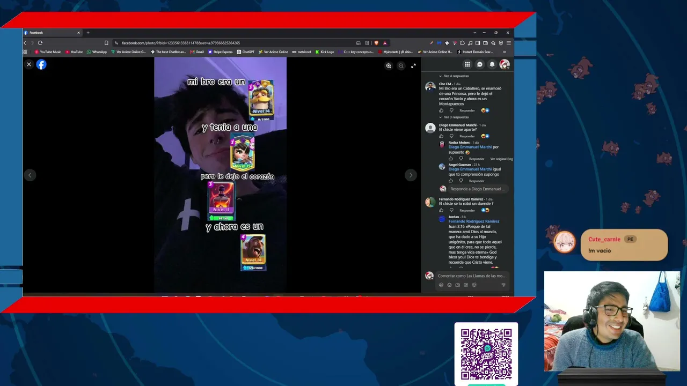Reply to Angel Guzman's comment
This screenshot has width=687, height=386.
(477, 181)
